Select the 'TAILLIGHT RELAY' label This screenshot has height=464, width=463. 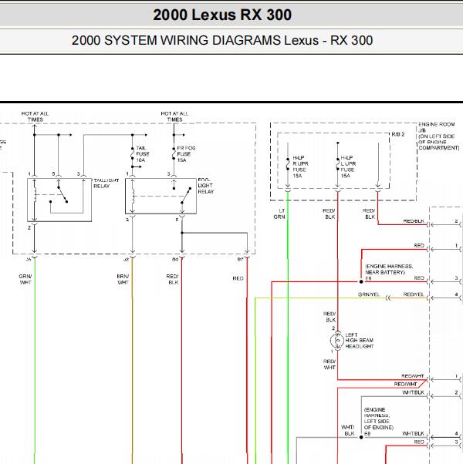pos(106,183)
